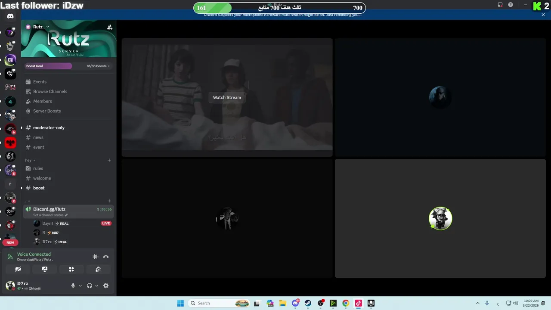This screenshot has height=310, width=551.
Task: Open TikTok app from the taskbar
Action: (x=358, y=303)
